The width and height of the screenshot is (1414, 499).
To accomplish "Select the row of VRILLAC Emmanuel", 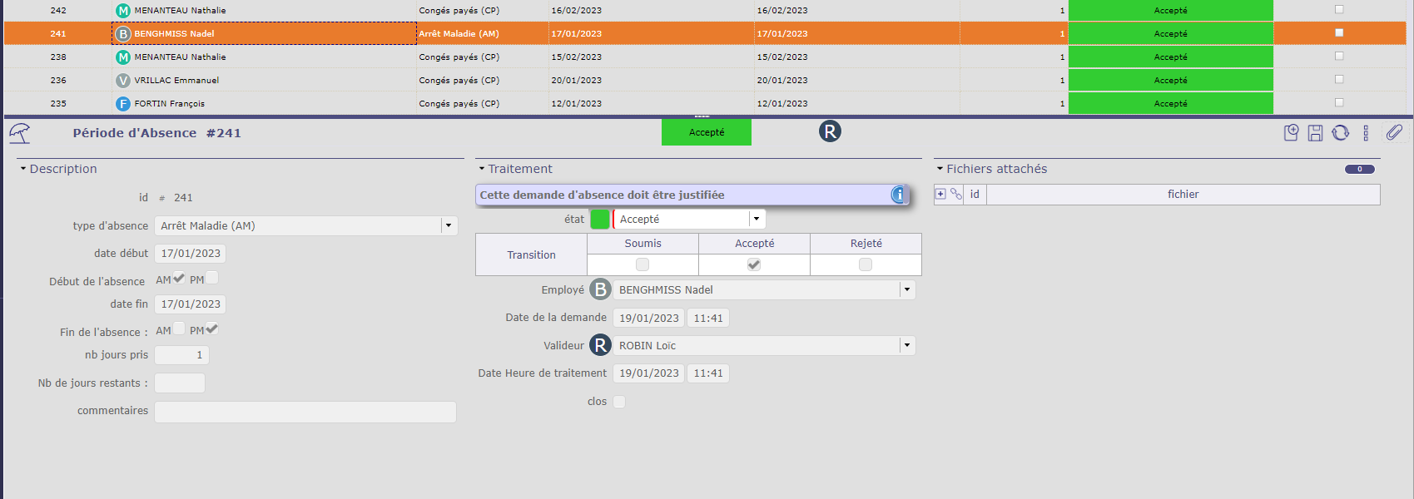I will click(x=705, y=81).
